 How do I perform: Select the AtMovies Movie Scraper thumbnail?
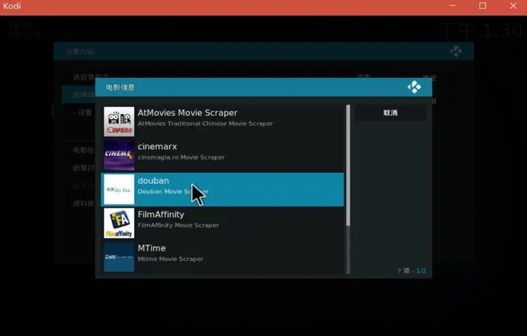pyautogui.click(x=119, y=122)
